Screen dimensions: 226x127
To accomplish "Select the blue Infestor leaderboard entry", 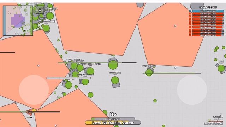I will [208, 11].
